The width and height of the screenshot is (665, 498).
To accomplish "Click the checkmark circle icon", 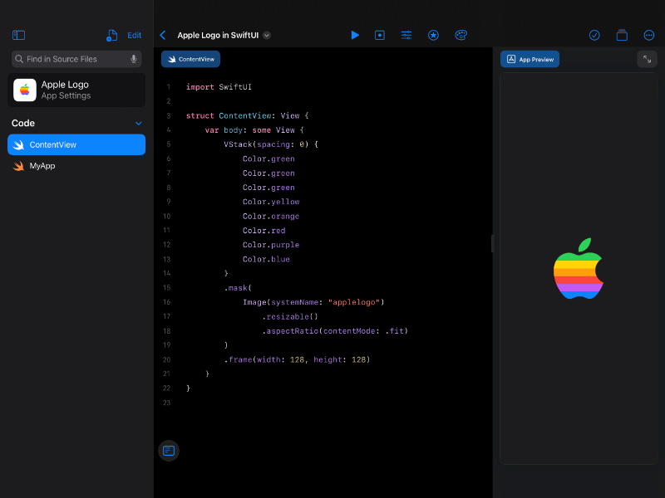I will 594,35.
